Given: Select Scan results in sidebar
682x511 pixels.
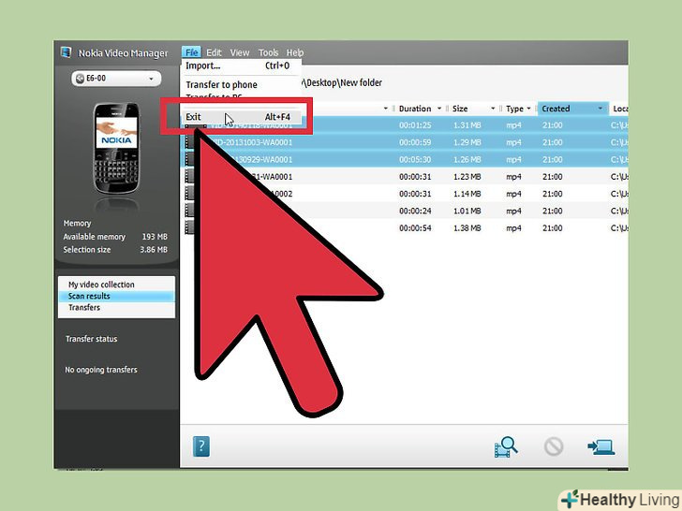Looking at the screenshot, I should [116, 296].
